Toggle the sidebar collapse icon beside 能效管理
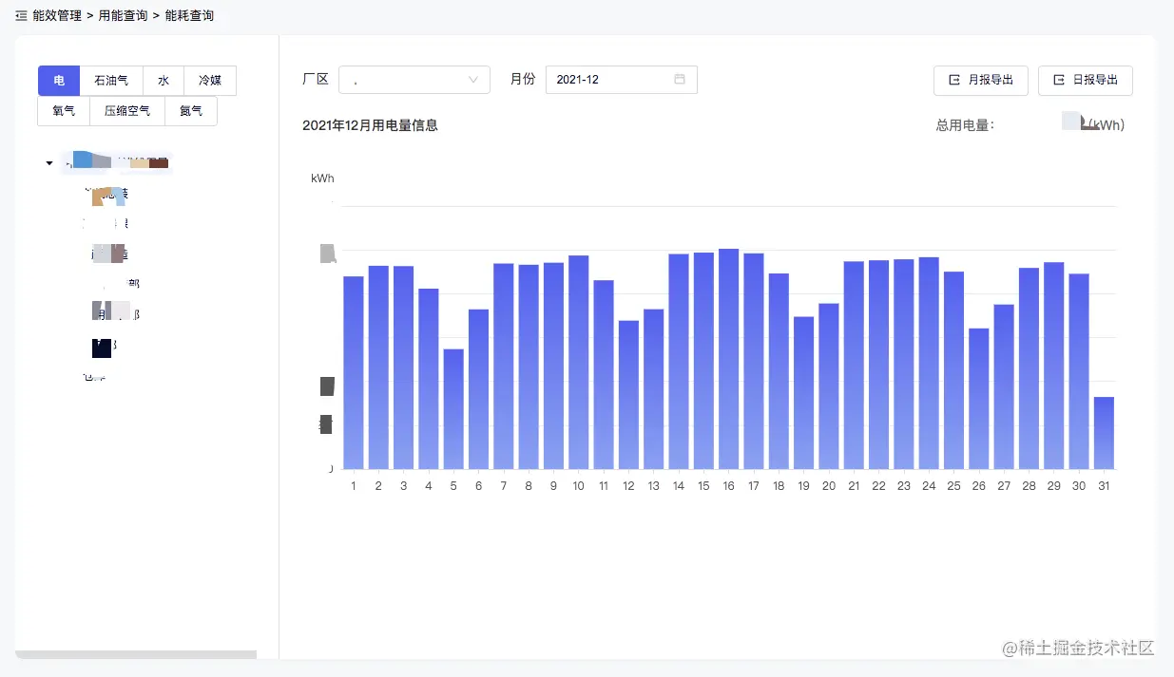1174x677 pixels. [21, 16]
